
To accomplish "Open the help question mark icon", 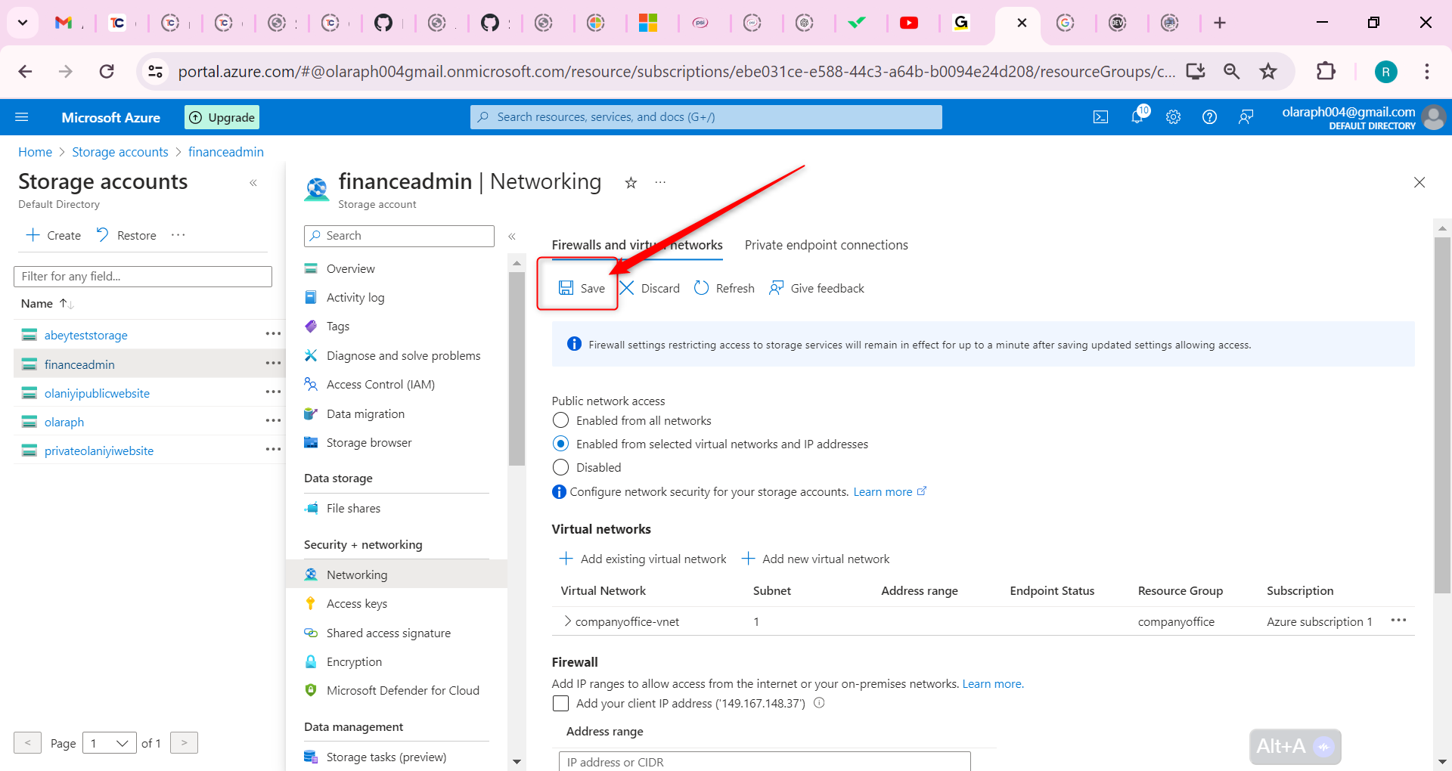I will (x=1209, y=117).
